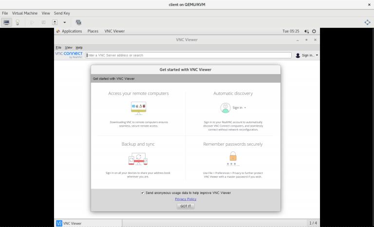Click the VNC Connect logo

point(69,55)
